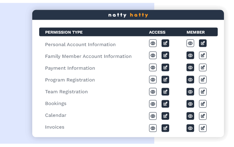Click Access edit icon for Program Registration
This screenshot has width=234, height=147.
point(165,79)
